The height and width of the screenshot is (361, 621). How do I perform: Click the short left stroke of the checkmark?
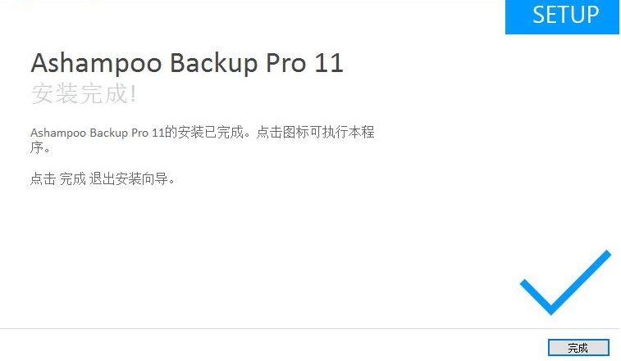click(x=536, y=296)
